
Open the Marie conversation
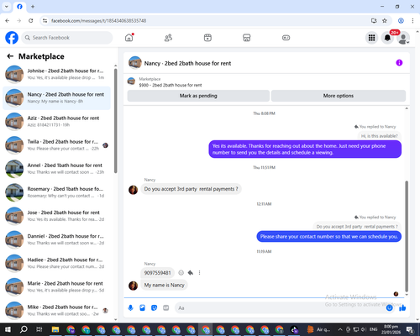tap(56, 286)
